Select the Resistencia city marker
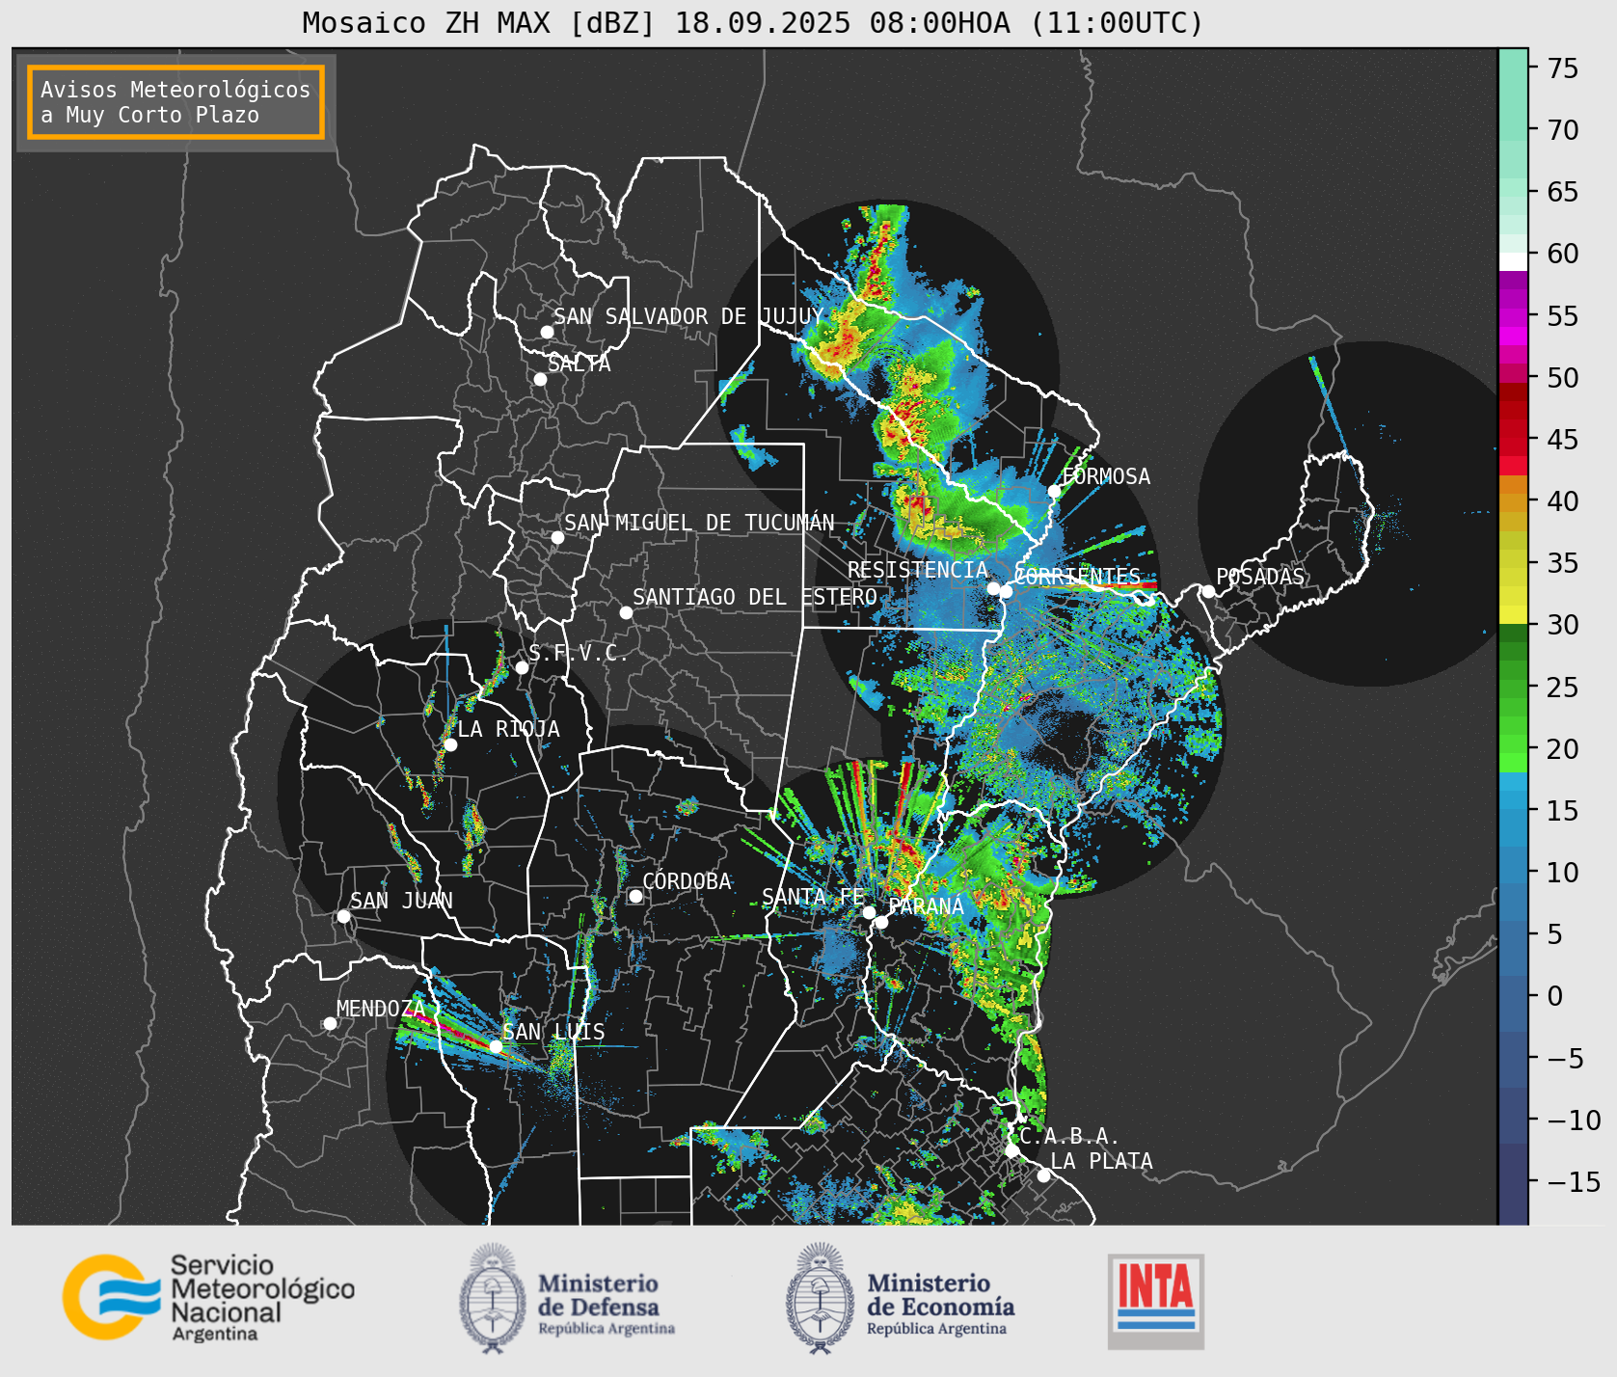 993,588
